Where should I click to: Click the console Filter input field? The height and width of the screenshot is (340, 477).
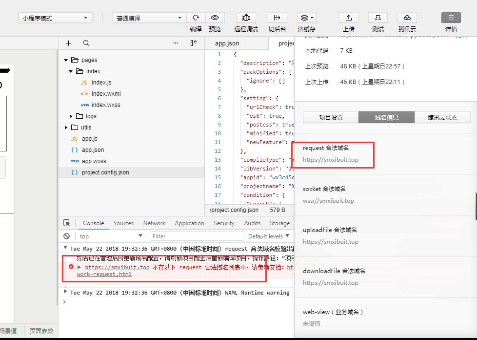198,236
